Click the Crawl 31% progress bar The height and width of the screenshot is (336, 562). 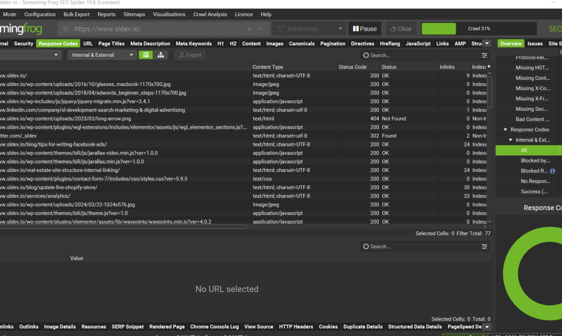click(479, 29)
